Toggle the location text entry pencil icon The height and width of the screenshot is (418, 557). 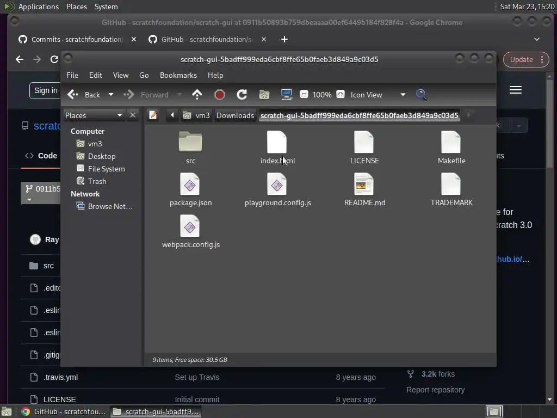point(153,115)
